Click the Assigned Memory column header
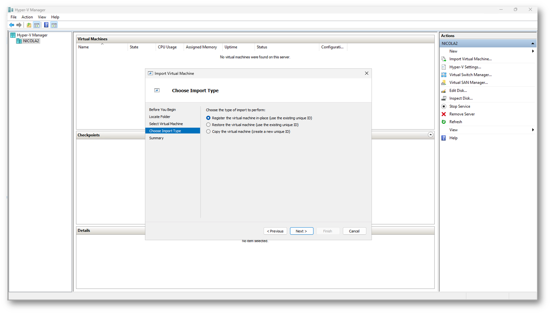Viewport: 551px width, 314px height. point(203,47)
